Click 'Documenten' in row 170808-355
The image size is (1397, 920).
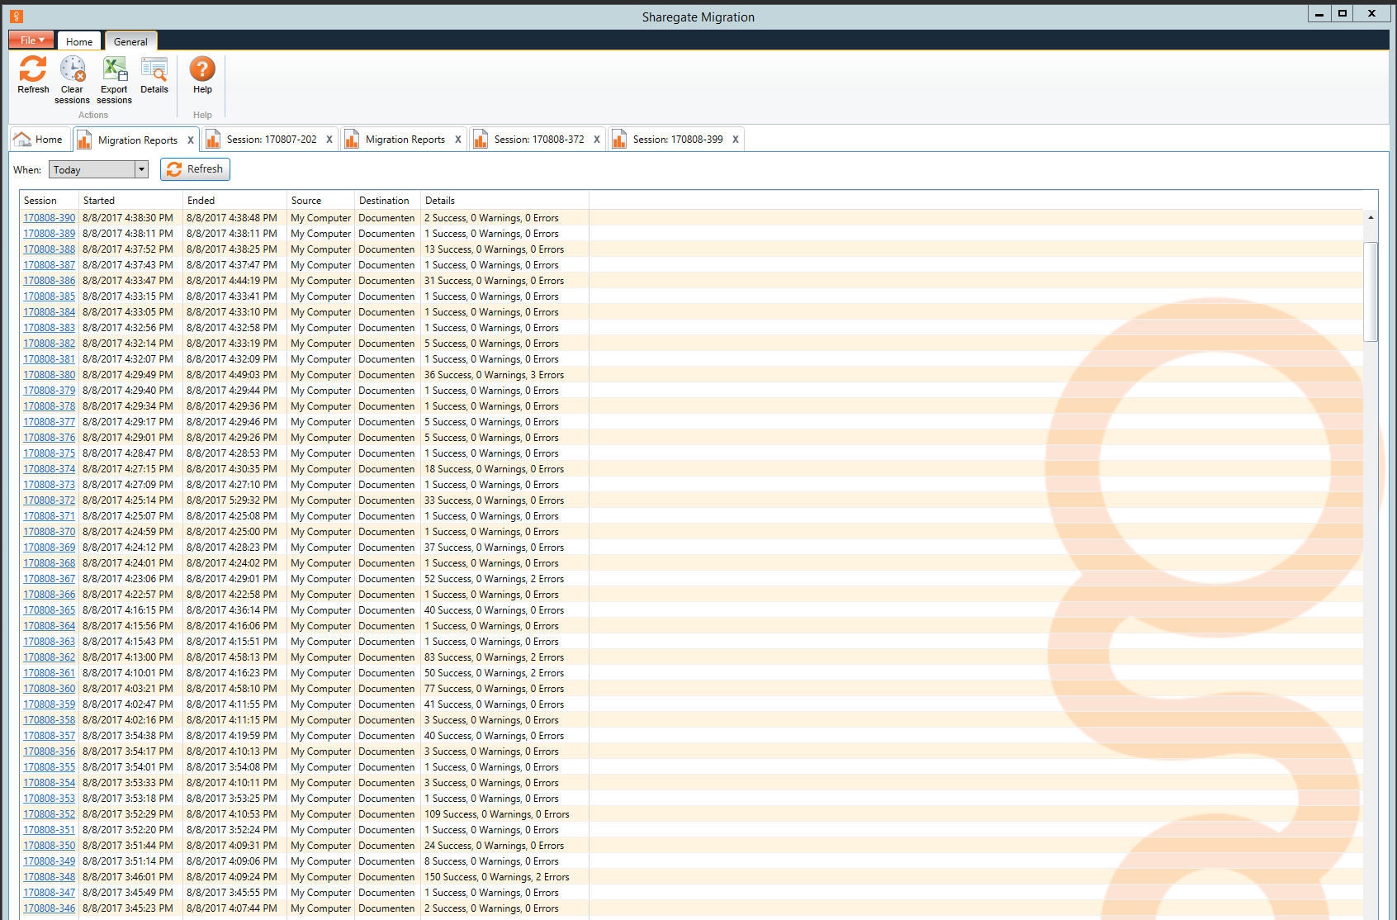(386, 767)
